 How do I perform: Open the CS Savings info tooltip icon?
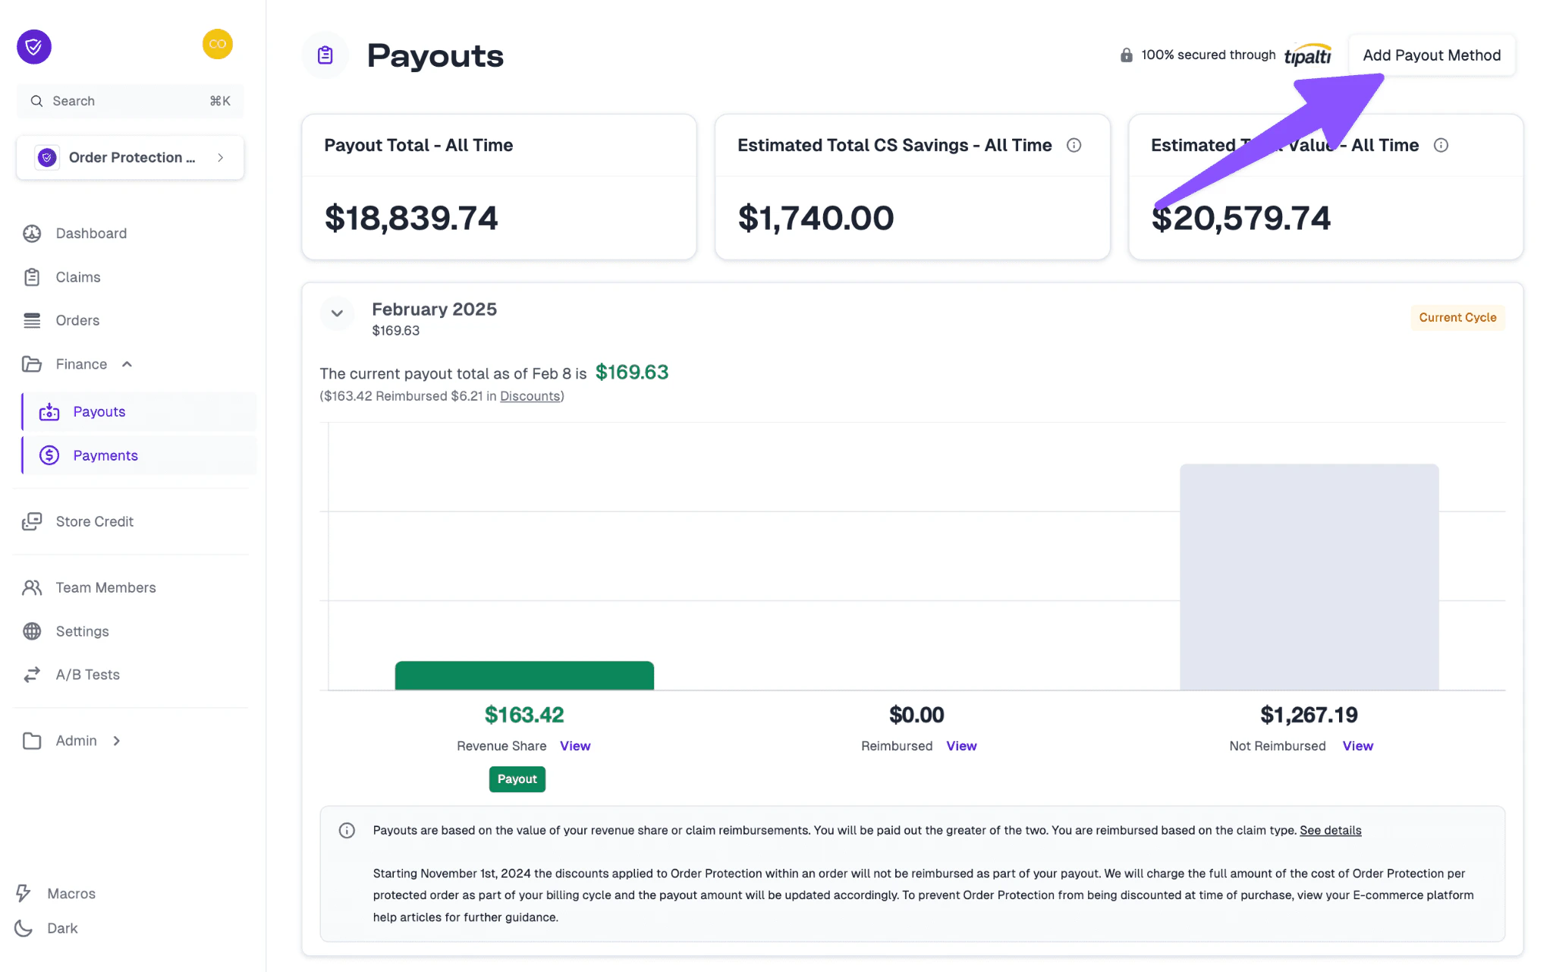1075,145
